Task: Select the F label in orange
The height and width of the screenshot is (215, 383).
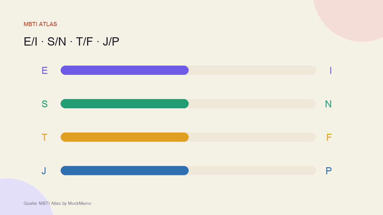Action: point(329,137)
